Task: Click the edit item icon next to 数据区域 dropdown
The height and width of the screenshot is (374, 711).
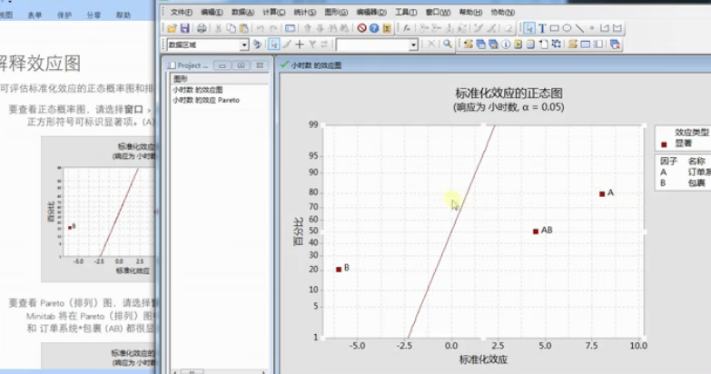Action: pos(257,44)
